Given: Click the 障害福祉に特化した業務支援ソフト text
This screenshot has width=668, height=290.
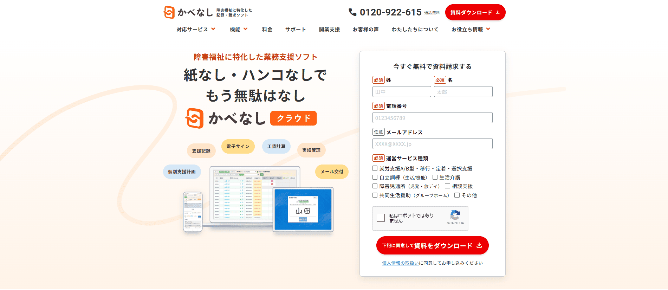Looking at the screenshot, I should (255, 57).
